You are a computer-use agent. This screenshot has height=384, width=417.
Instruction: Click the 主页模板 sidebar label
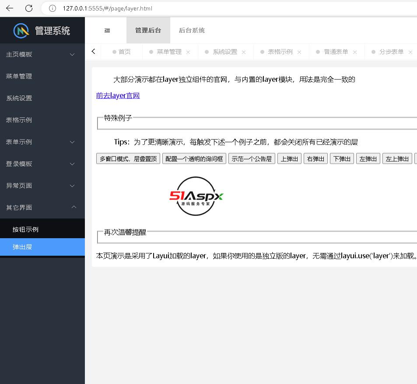point(19,55)
